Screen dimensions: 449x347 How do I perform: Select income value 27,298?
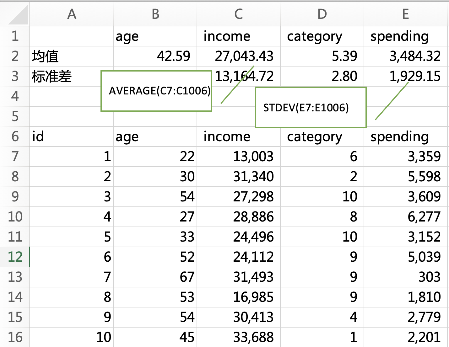[239, 197]
